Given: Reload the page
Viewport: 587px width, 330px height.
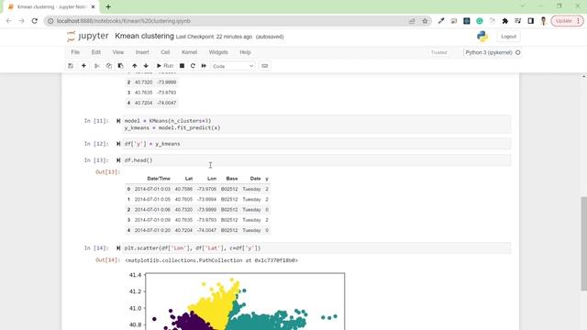Looking at the screenshot, I should [x=35, y=21].
